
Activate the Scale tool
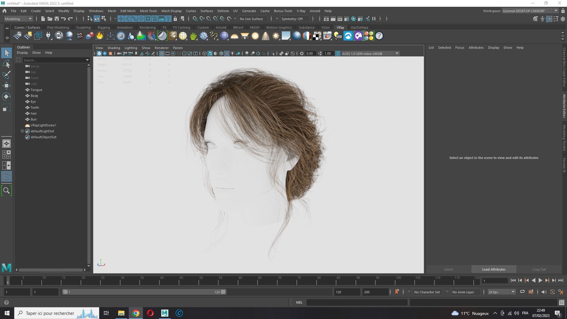click(x=6, y=107)
